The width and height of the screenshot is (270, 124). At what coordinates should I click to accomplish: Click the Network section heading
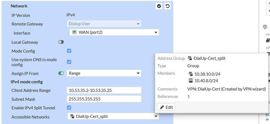pyautogui.click(x=19, y=6)
